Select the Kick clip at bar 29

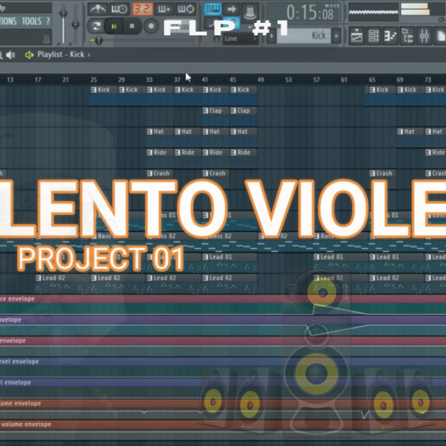click(x=132, y=96)
